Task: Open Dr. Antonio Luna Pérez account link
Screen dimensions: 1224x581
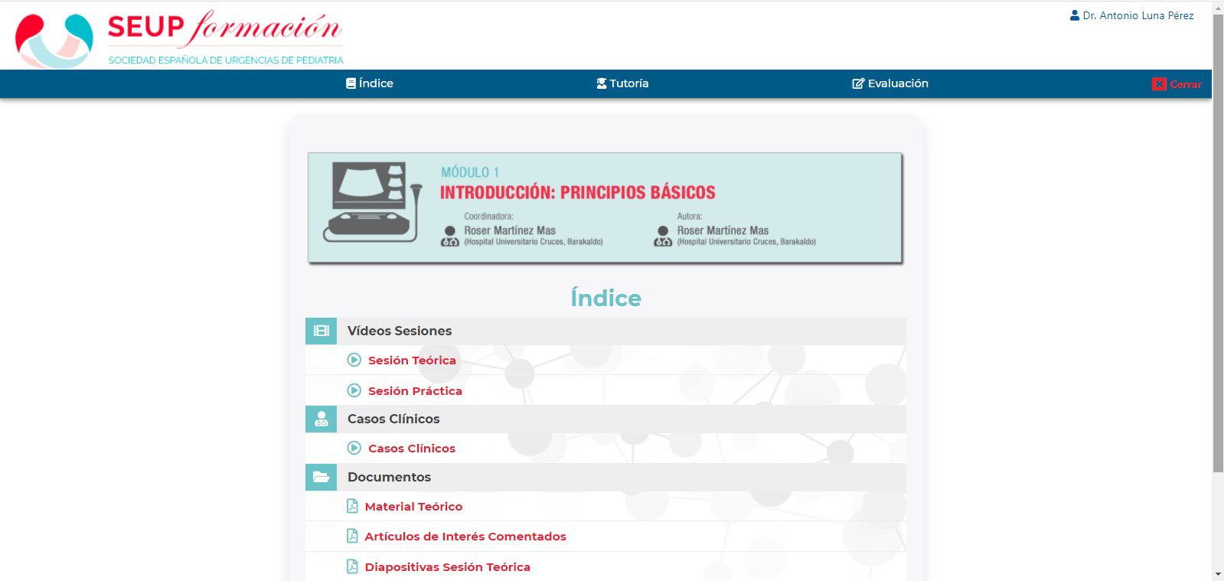Action: [x=1138, y=15]
